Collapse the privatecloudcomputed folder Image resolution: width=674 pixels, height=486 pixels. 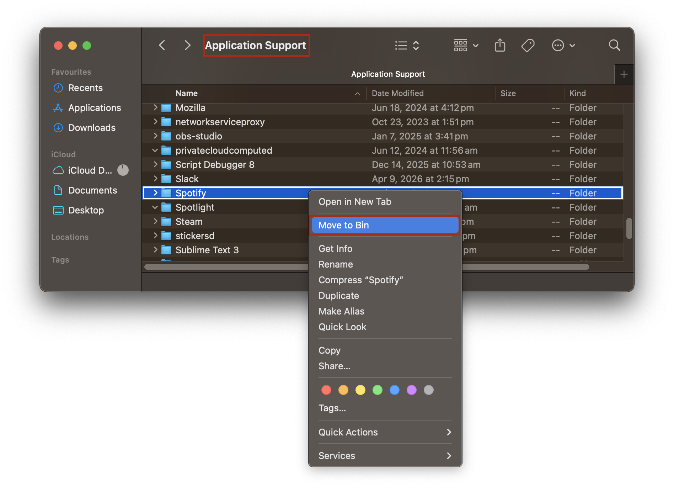click(155, 150)
